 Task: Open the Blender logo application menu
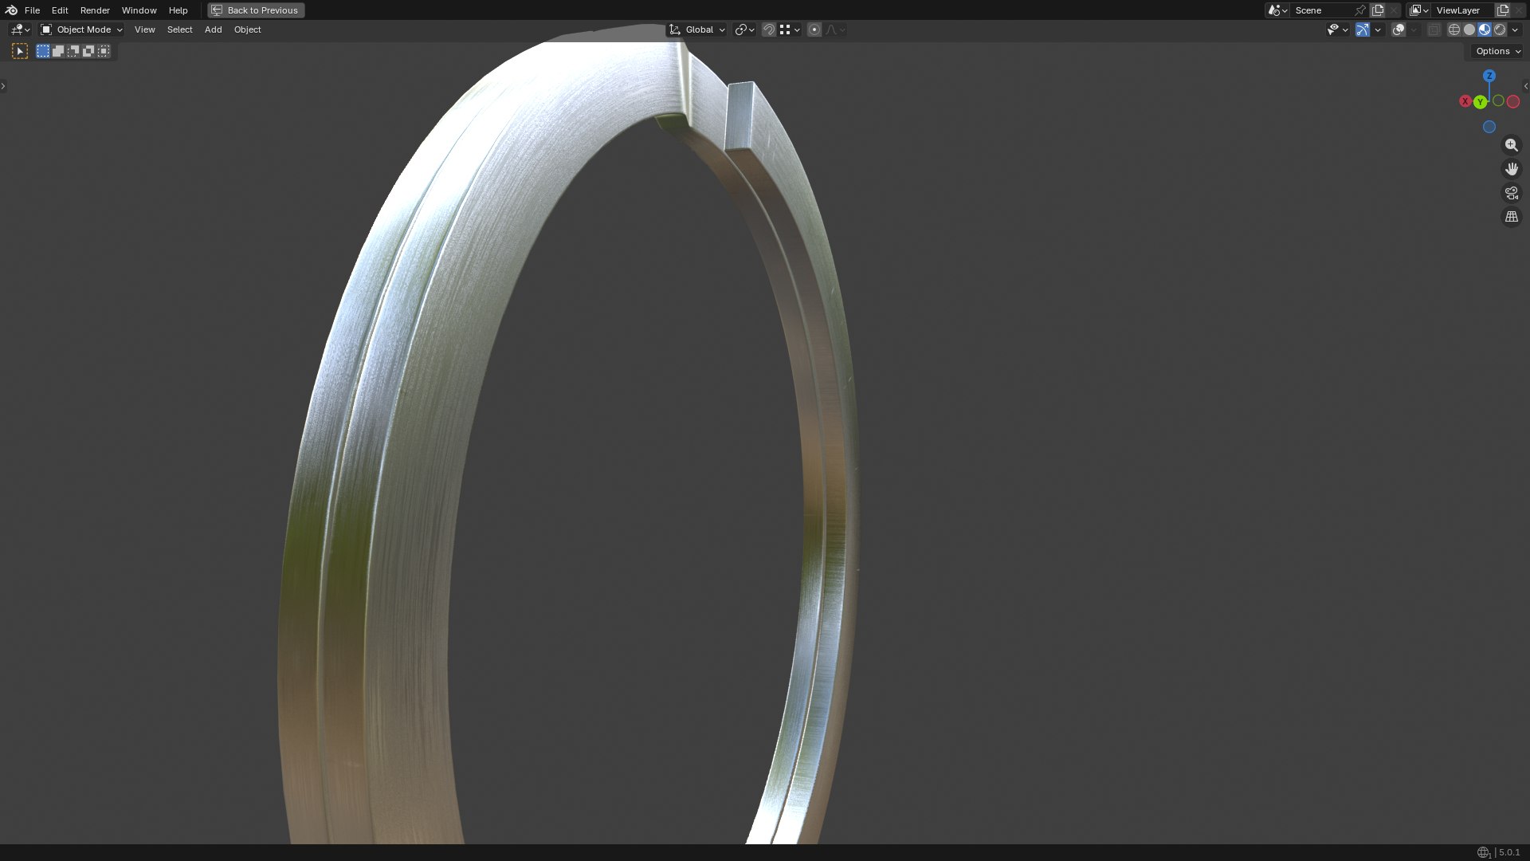click(11, 10)
